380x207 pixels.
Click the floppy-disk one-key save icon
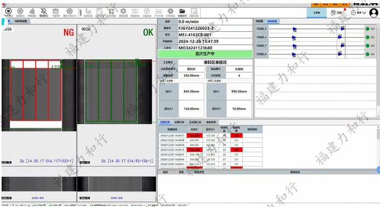[55, 11]
